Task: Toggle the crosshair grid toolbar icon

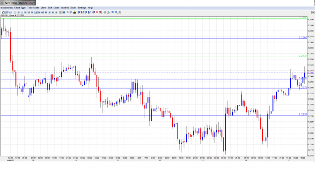Action: (x=61, y=12)
